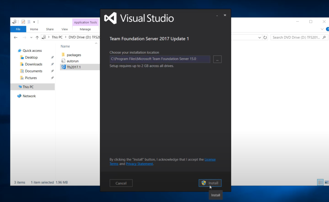Switch to details view in status bar
The height and width of the screenshot is (202, 329).
coord(320,182)
